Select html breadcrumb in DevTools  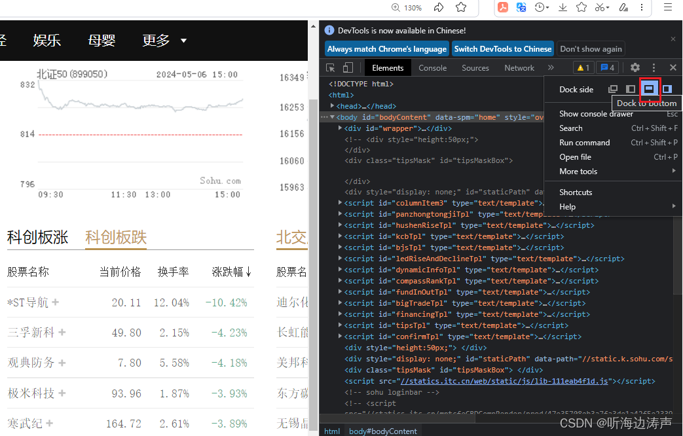click(x=332, y=431)
